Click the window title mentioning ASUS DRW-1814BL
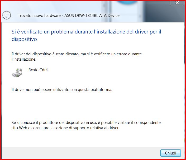The width and height of the screenshot is (186, 160). [69, 16]
